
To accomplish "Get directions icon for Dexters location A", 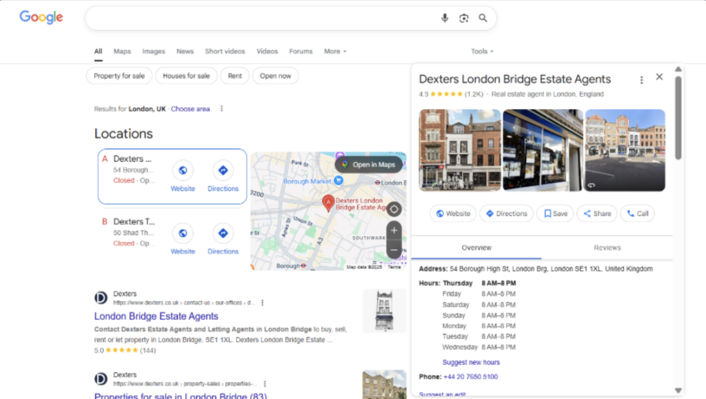I will pos(223,170).
